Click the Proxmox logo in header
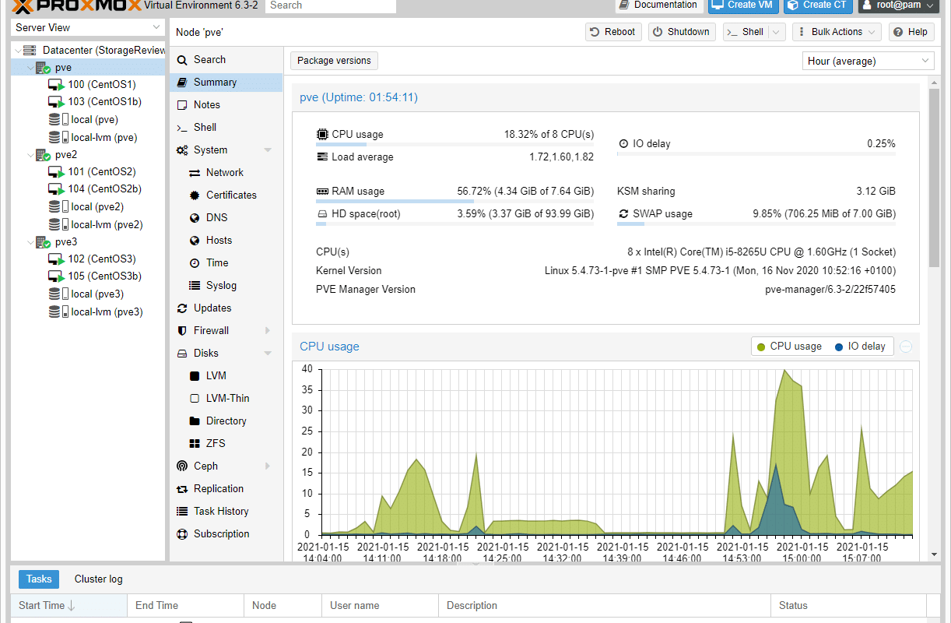951x623 pixels. [x=78, y=5]
